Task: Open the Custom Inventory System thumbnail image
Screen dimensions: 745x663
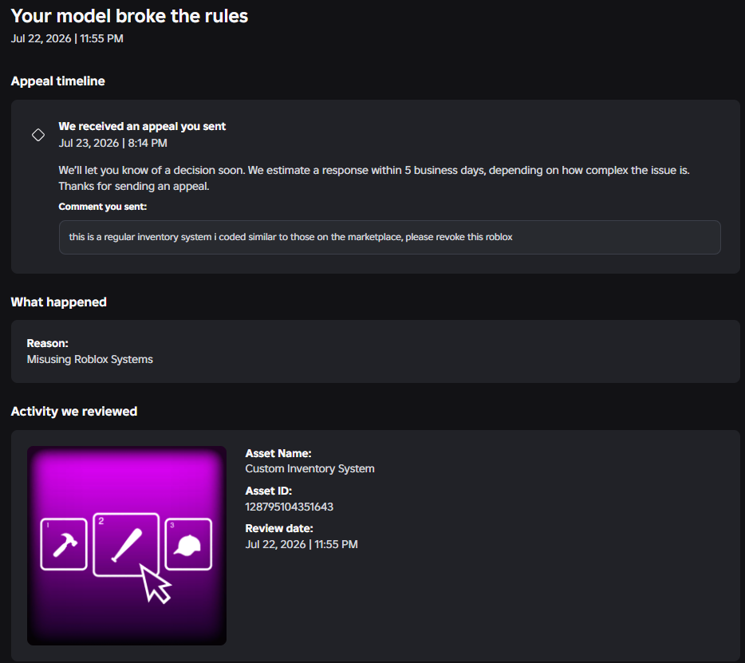Action: (x=126, y=546)
